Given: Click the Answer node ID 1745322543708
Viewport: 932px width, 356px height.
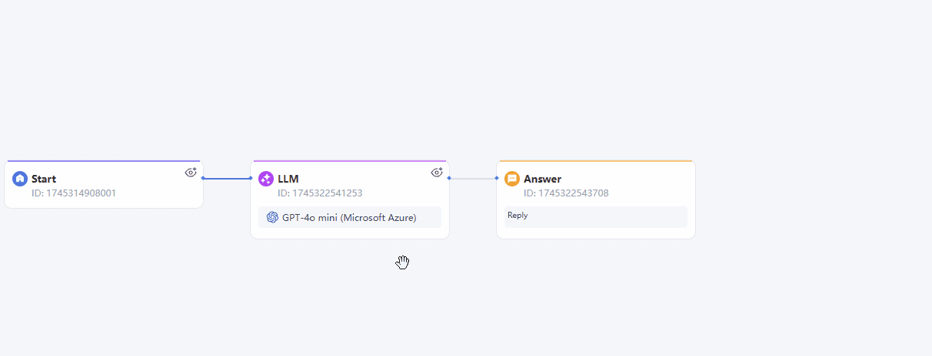Looking at the screenshot, I should click(x=566, y=193).
